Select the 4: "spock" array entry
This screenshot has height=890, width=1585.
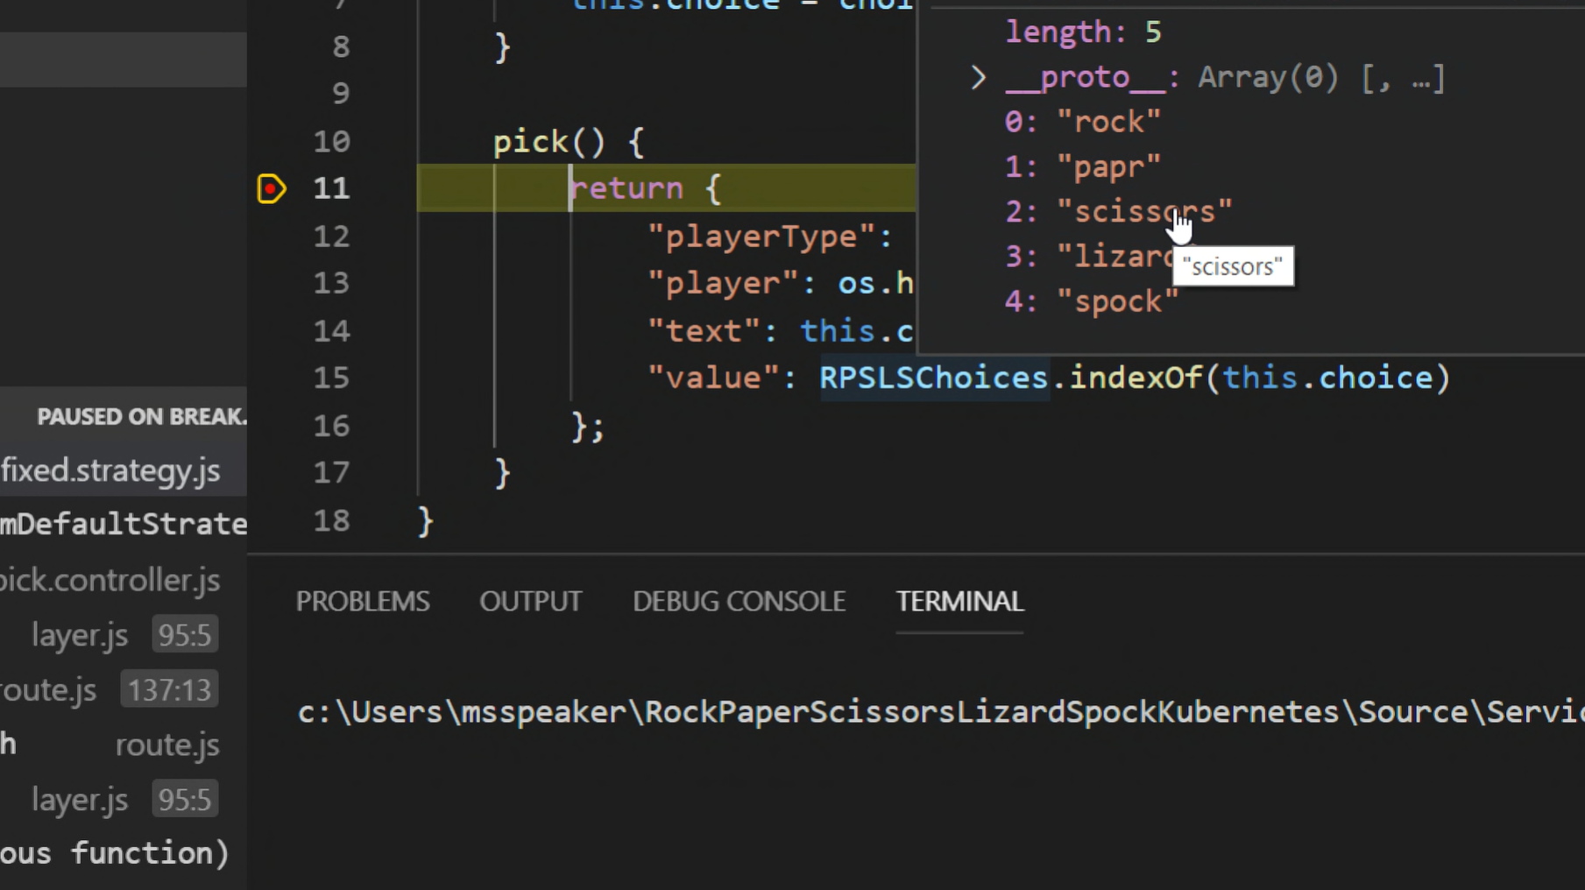point(1091,302)
